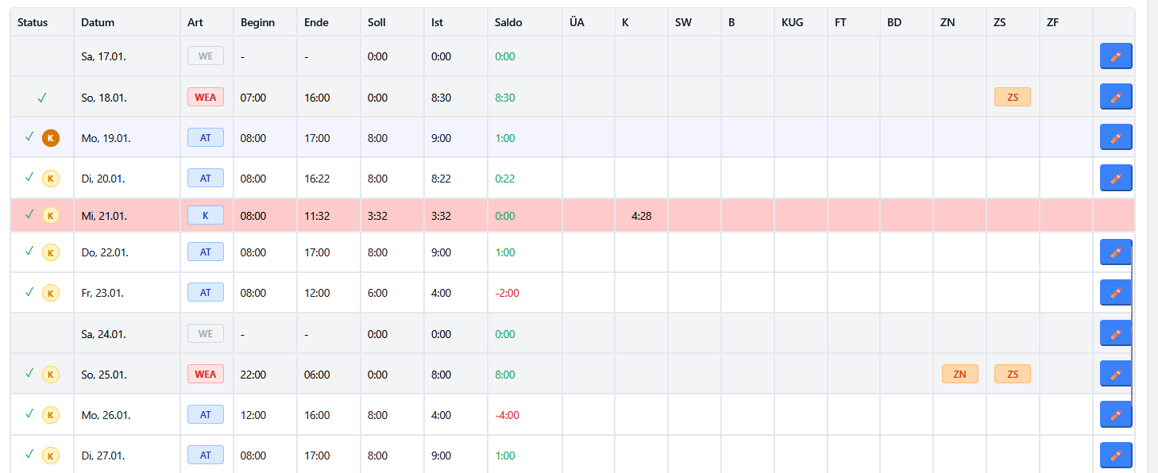Click the -4:00 Saldo value on Mo, 26.01.
This screenshot has height=473, width=1158.
[x=507, y=415]
